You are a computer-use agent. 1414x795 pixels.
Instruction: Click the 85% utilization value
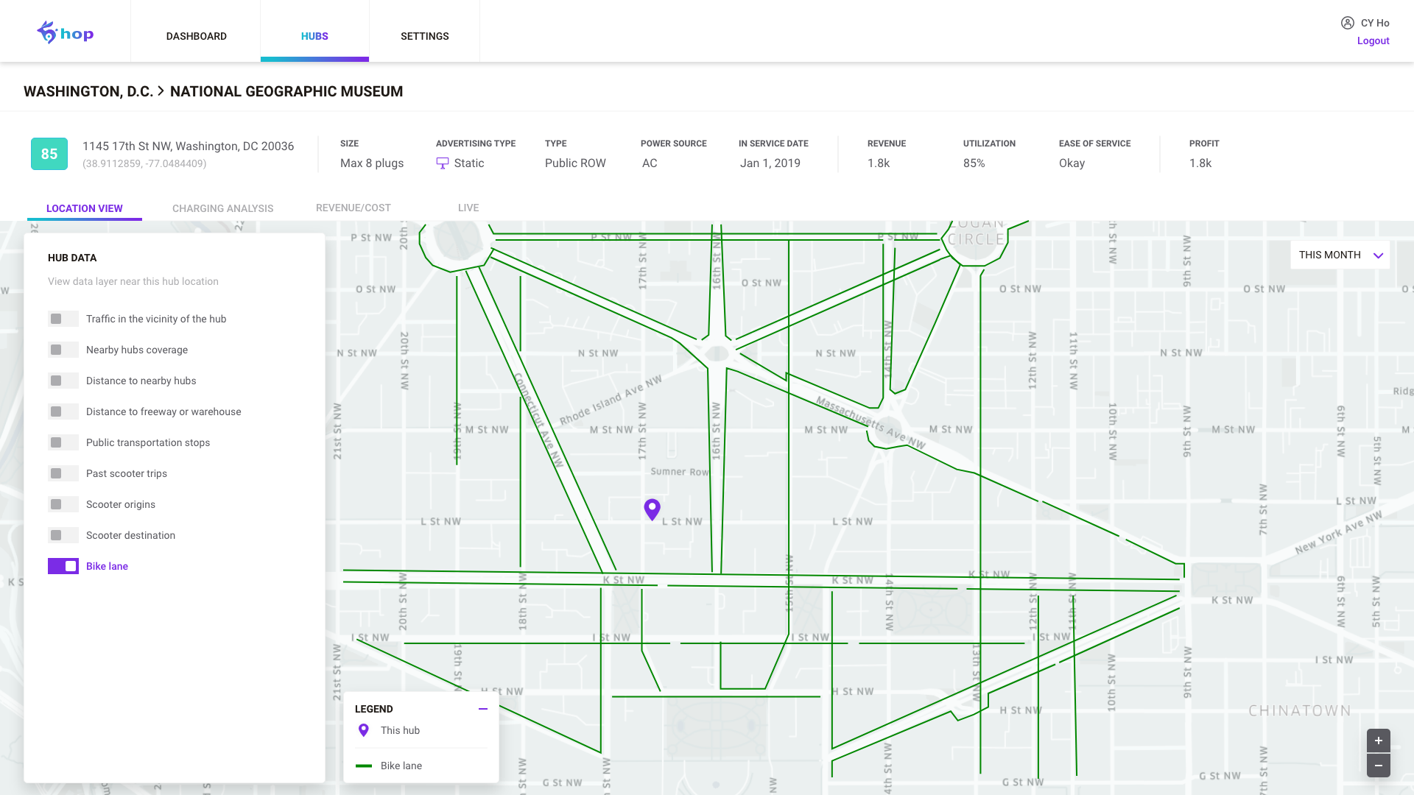tap(974, 163)
